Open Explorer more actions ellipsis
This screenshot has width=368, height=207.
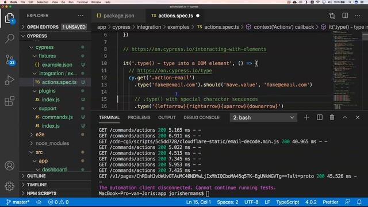pyautogui.click(x=80, y=16)
